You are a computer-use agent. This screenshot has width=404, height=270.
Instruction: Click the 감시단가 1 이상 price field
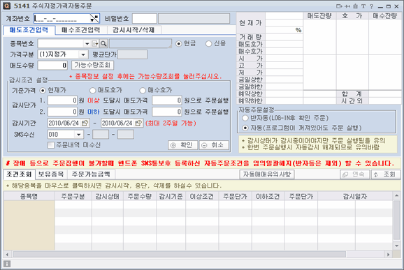[63, 100]
